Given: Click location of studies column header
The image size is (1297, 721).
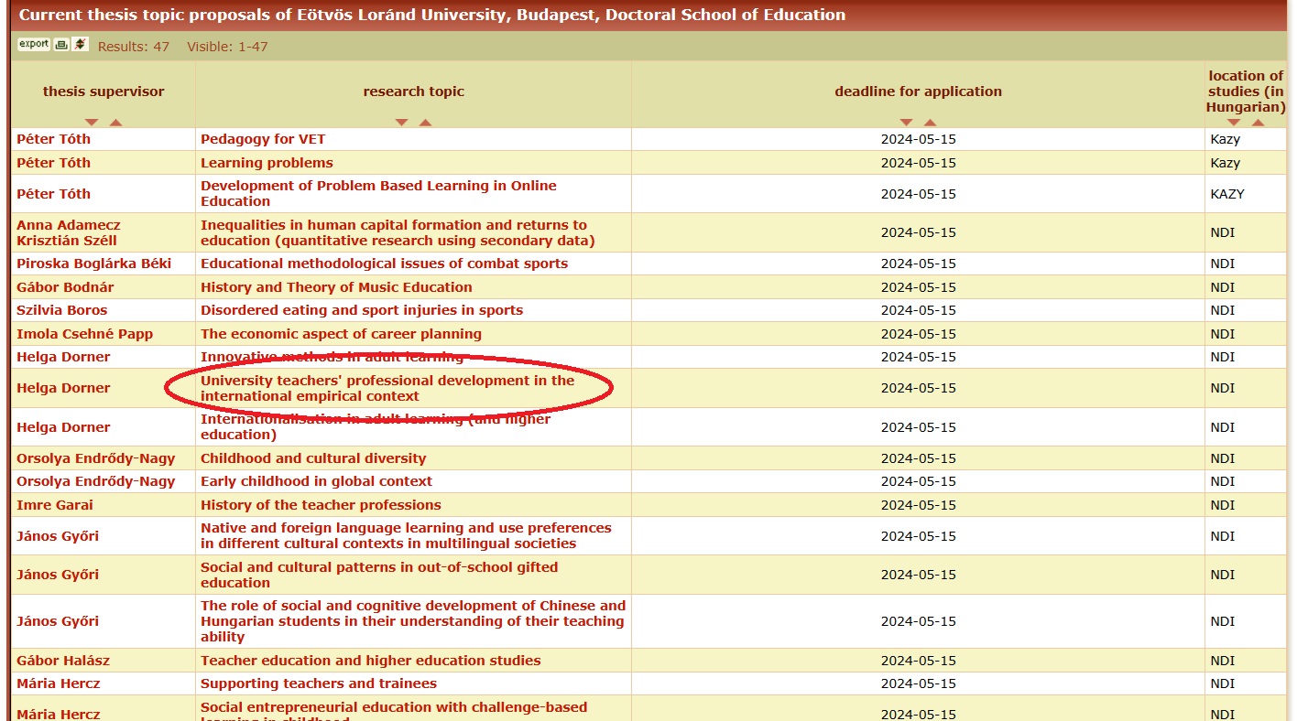Looking at the screenshot, I should (1246, 91).
